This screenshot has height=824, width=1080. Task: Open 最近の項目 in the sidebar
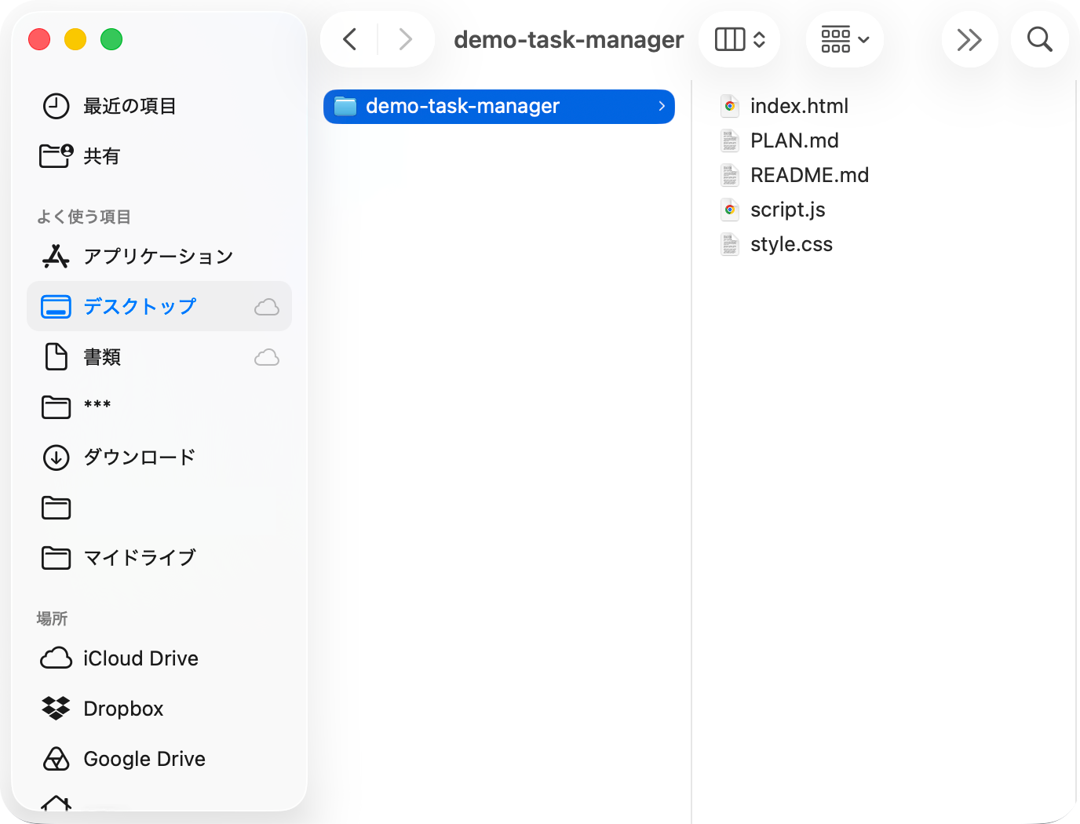click(159, 106)
